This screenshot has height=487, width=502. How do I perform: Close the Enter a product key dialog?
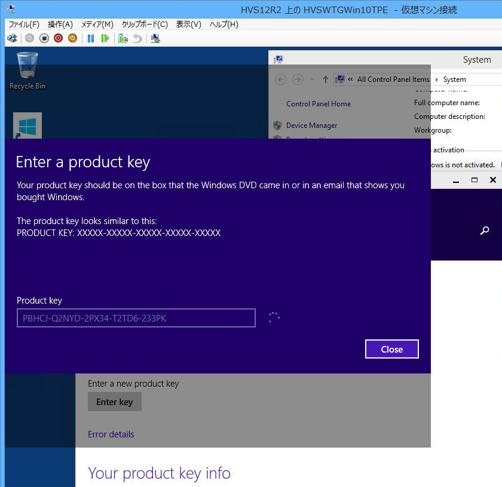pos(392,349)
